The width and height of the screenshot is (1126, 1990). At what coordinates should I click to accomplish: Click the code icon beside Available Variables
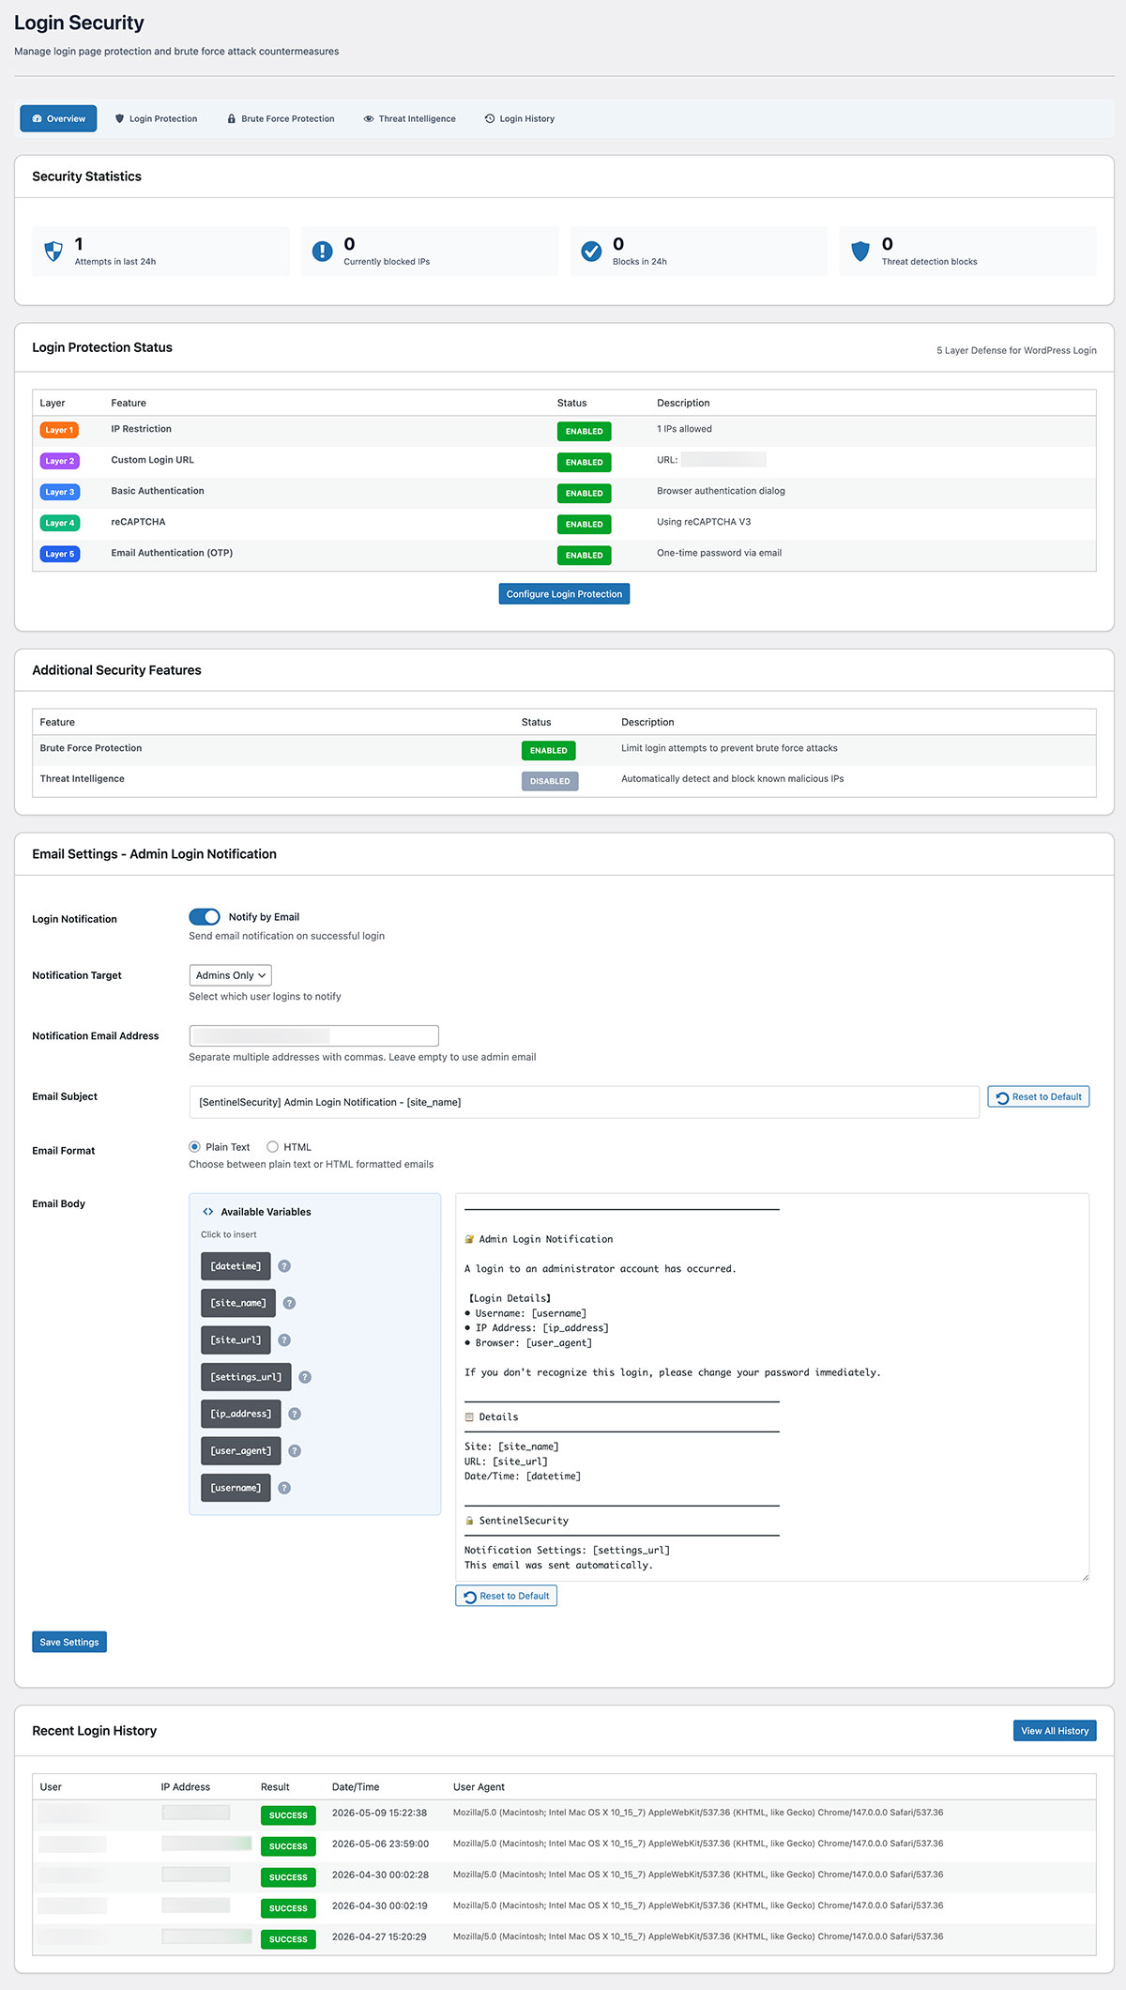pyautogui.click(x=208, y=1212)
